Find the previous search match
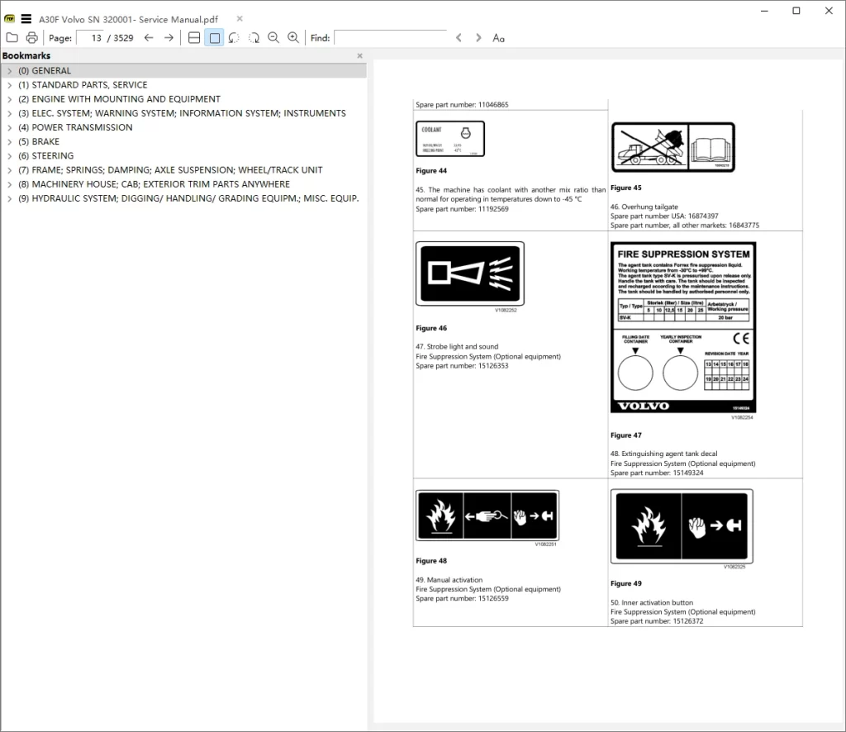 click(x=459, y=38)
